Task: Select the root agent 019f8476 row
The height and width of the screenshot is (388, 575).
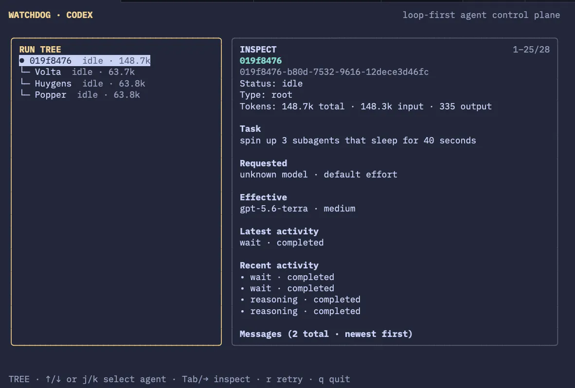Action: (85, 60)
